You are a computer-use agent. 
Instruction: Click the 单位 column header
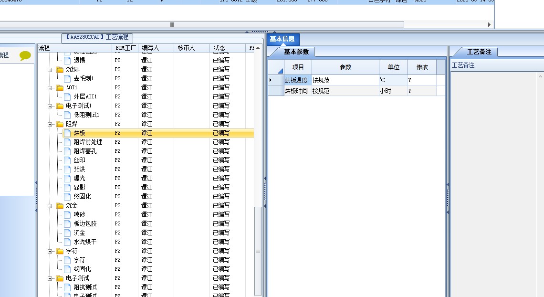pos(393,67)
